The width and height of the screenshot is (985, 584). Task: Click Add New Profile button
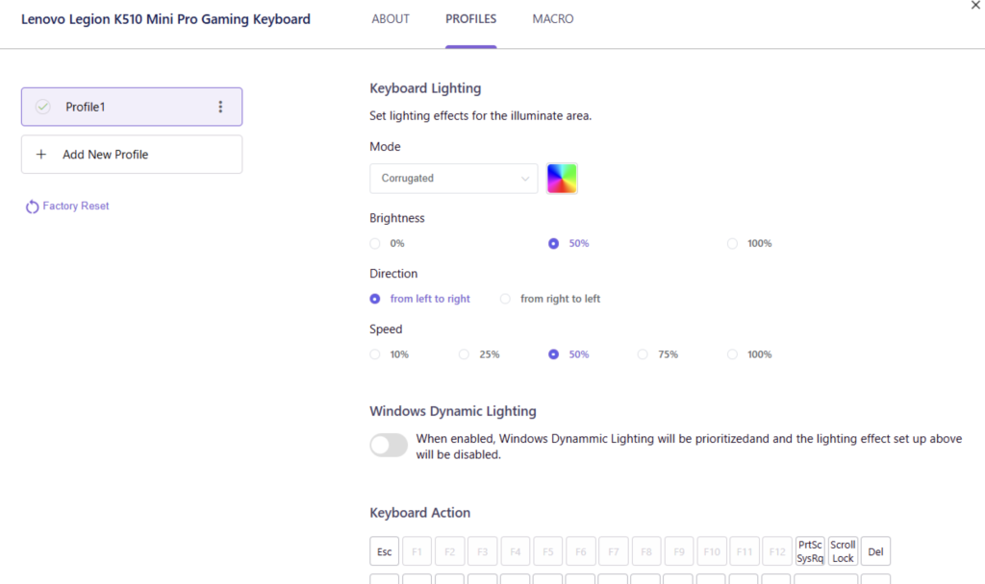point(132,155)
